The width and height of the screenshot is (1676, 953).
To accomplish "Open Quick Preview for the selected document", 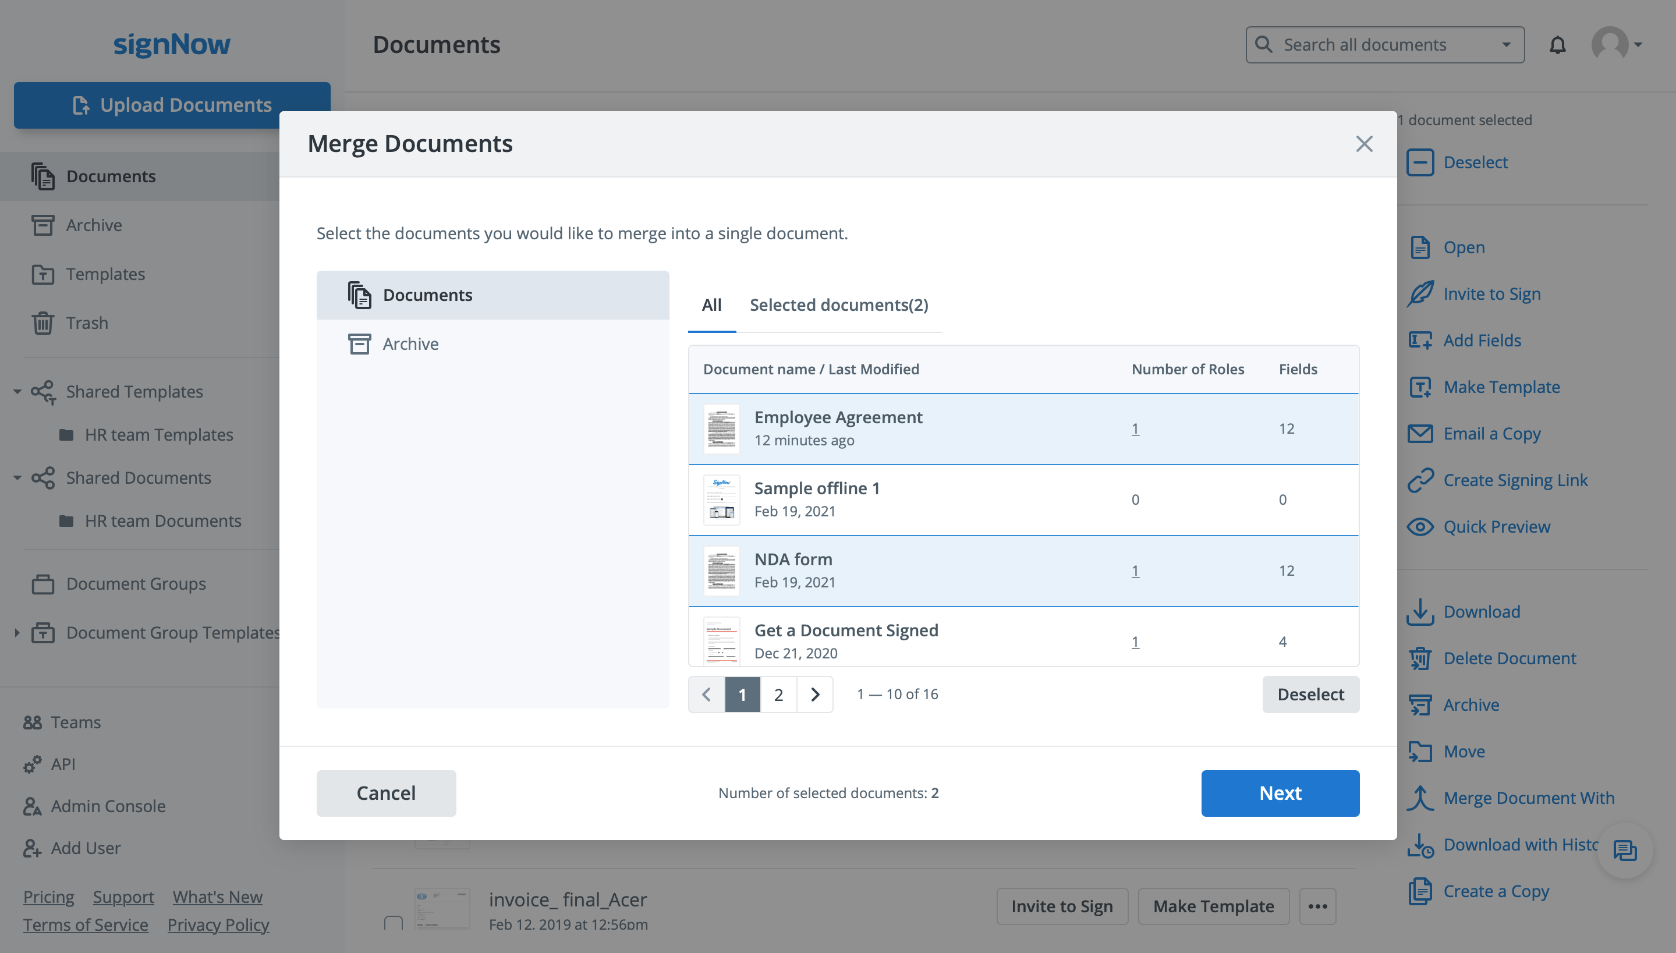I will (x=1497, y=526).
